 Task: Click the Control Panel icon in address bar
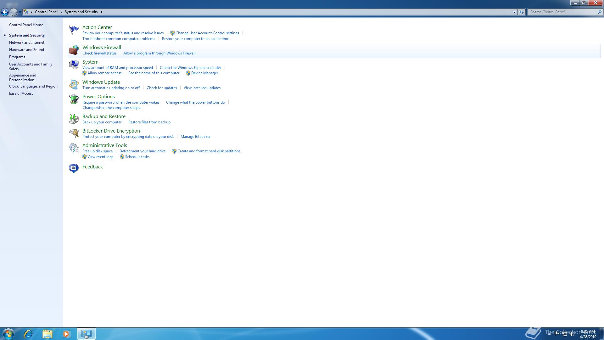(26, 12)
